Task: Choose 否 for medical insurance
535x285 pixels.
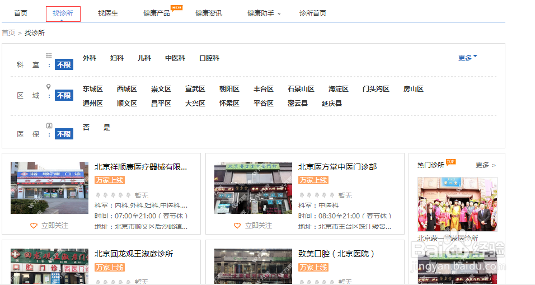Action: 86,127
